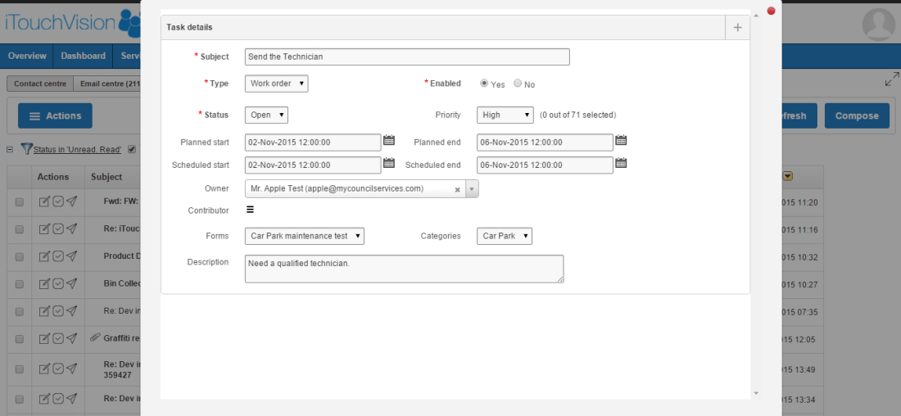Tick the checkbox for the Bin Collec row
The width and height of the screenshot is (901, 416).
point(20,284)
